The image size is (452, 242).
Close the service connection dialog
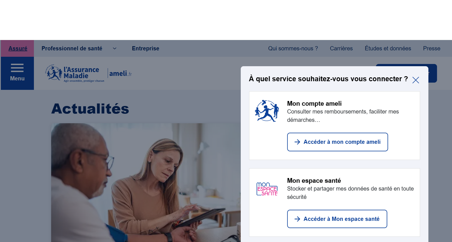coord(416,80)
